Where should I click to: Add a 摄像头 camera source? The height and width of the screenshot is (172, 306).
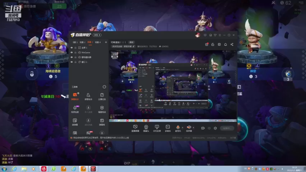pyautogui.click(x=146, y=128)
